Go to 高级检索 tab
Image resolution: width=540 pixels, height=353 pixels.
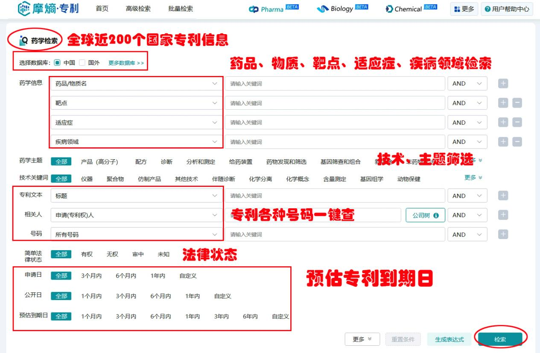(x=138, y=9)
